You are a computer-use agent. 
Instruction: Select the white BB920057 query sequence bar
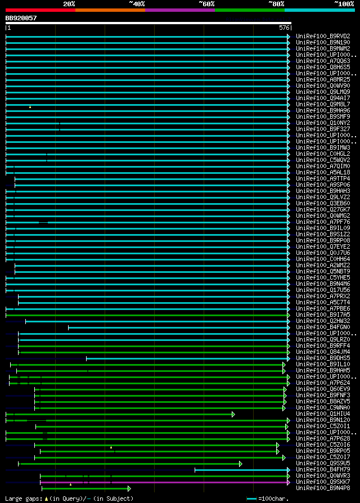(148, 23)
